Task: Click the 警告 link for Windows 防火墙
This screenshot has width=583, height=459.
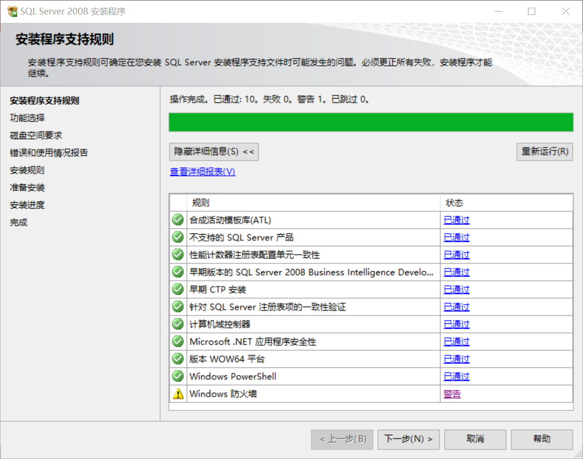Action: (452, 393)
